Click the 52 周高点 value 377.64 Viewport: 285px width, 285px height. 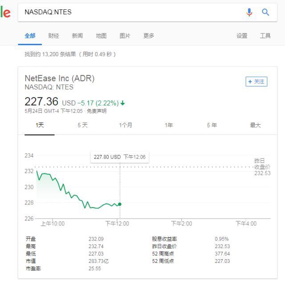pyautogui.click(x=222, y=254)
